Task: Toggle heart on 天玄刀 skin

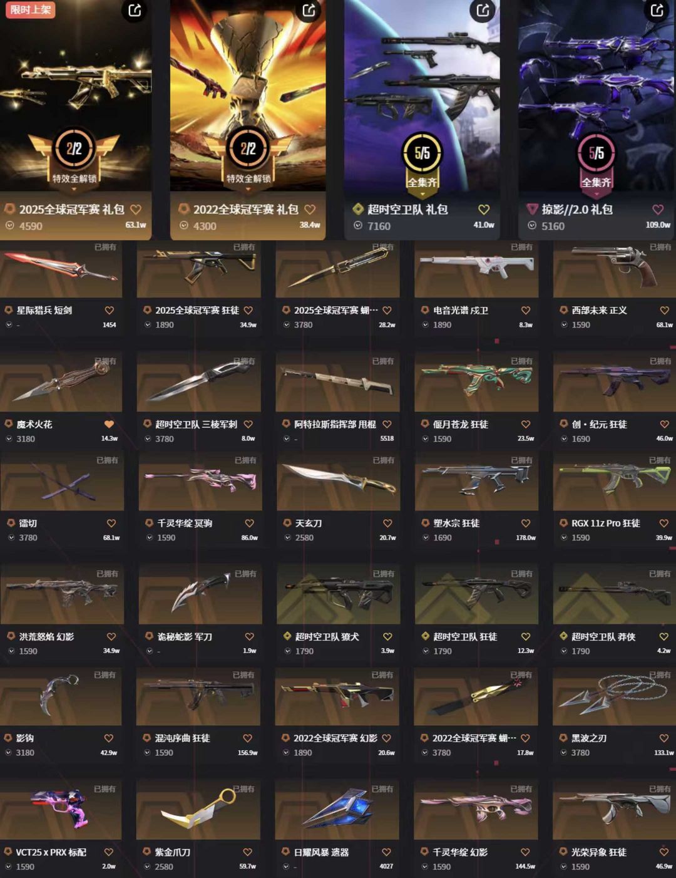Action: pyautogui.click(x=387, y=523)
